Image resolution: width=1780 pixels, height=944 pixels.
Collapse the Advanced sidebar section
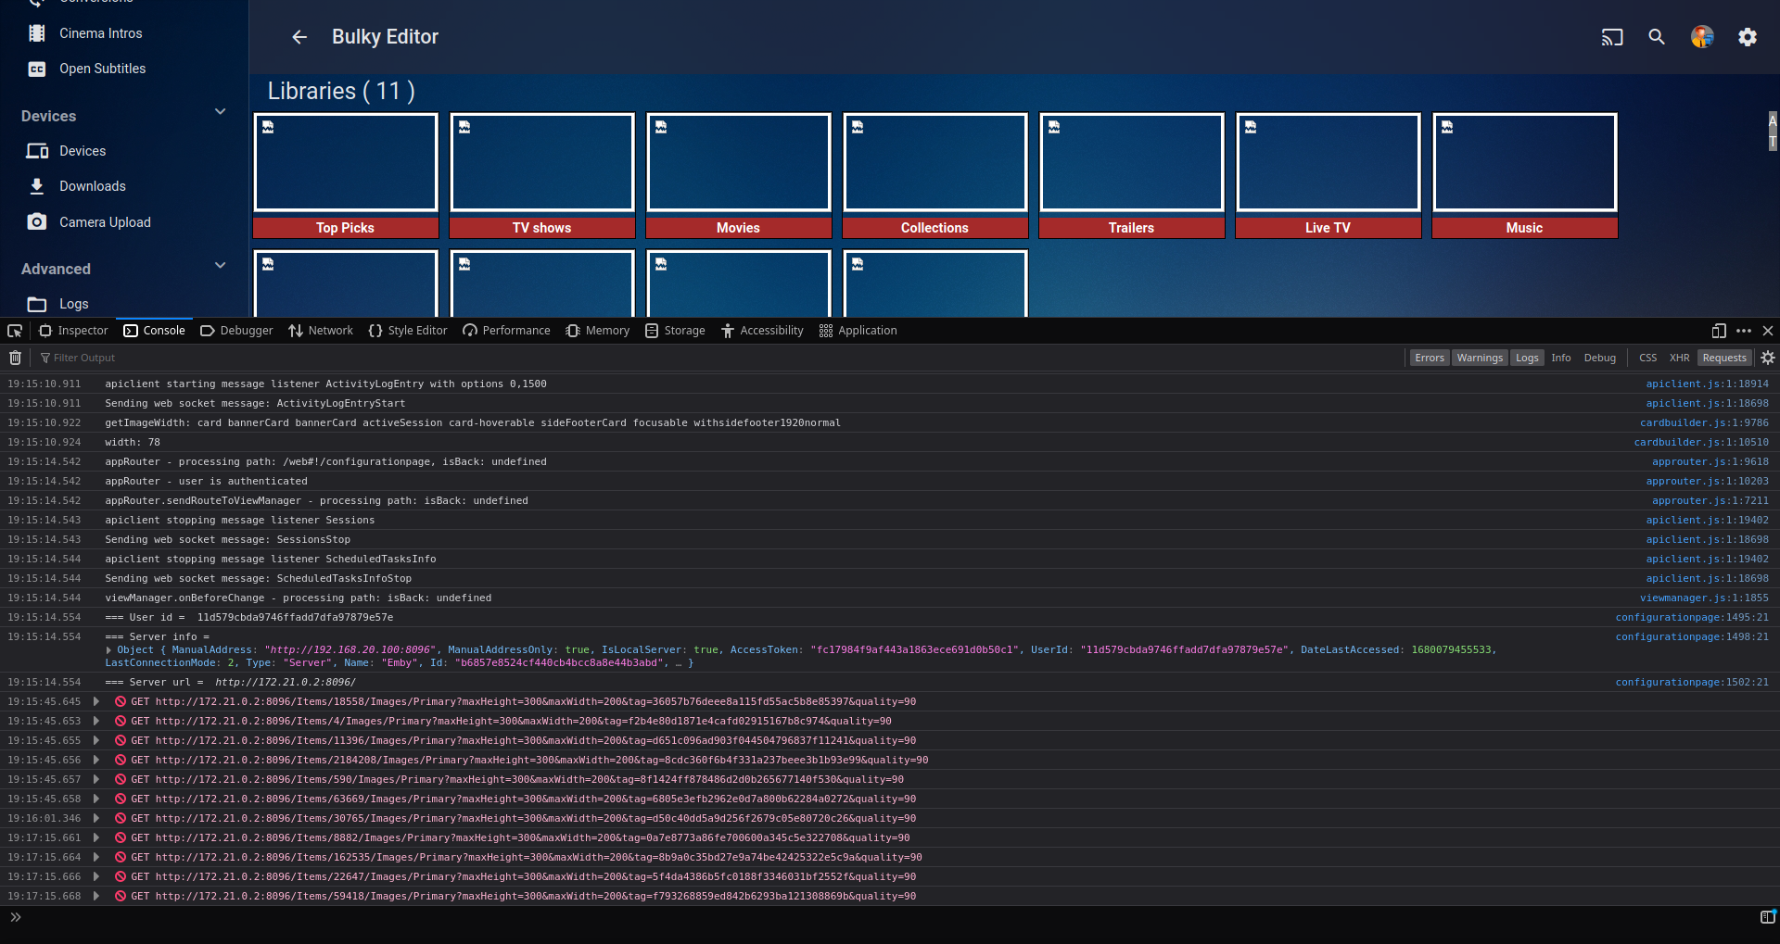point(220,266)
